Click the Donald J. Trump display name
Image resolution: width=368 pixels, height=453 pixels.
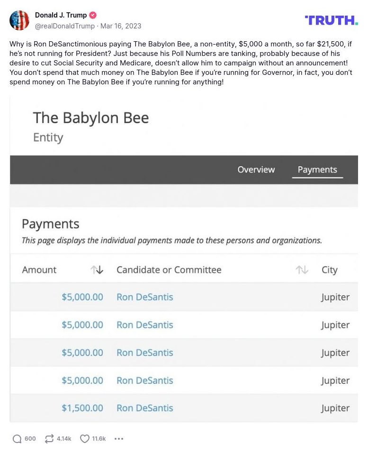click(61, 15)
